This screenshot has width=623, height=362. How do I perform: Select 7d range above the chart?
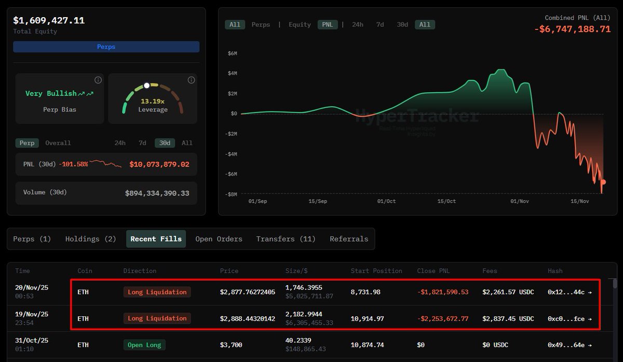click(380, 24)
